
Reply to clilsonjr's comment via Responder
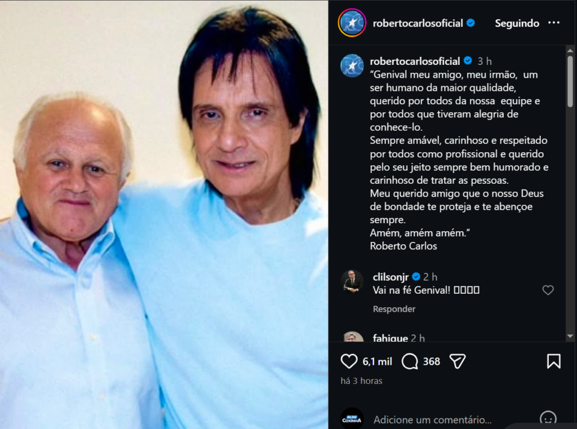[x=394, y=309]
